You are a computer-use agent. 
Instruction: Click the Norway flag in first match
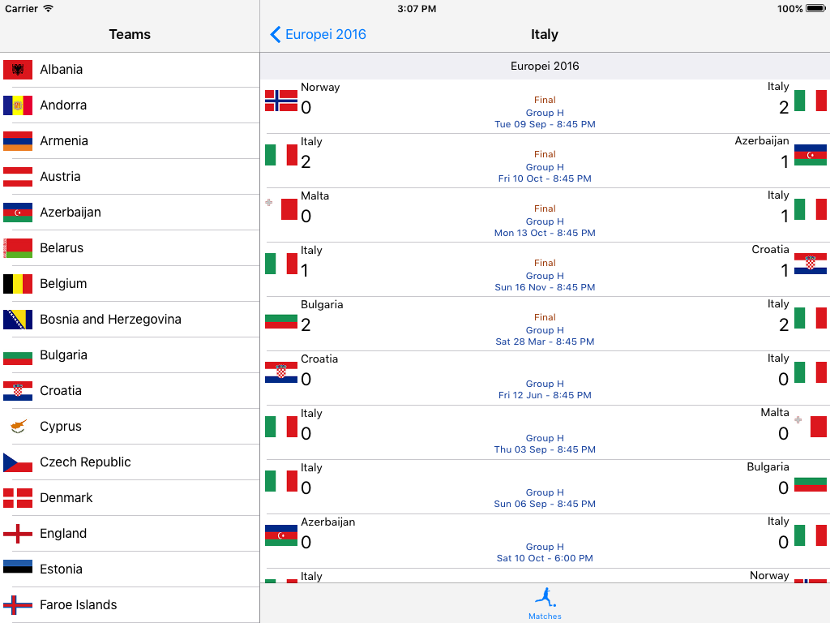[281, 101]
